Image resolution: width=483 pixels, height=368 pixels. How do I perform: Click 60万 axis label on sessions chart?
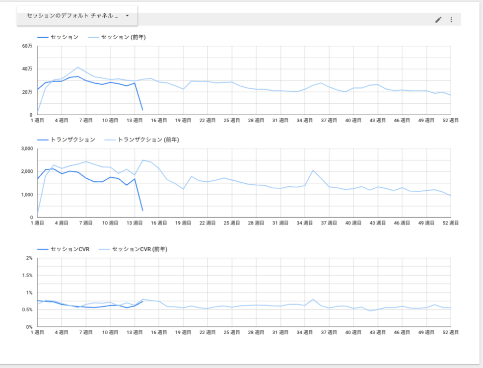(x=27, y=46)
